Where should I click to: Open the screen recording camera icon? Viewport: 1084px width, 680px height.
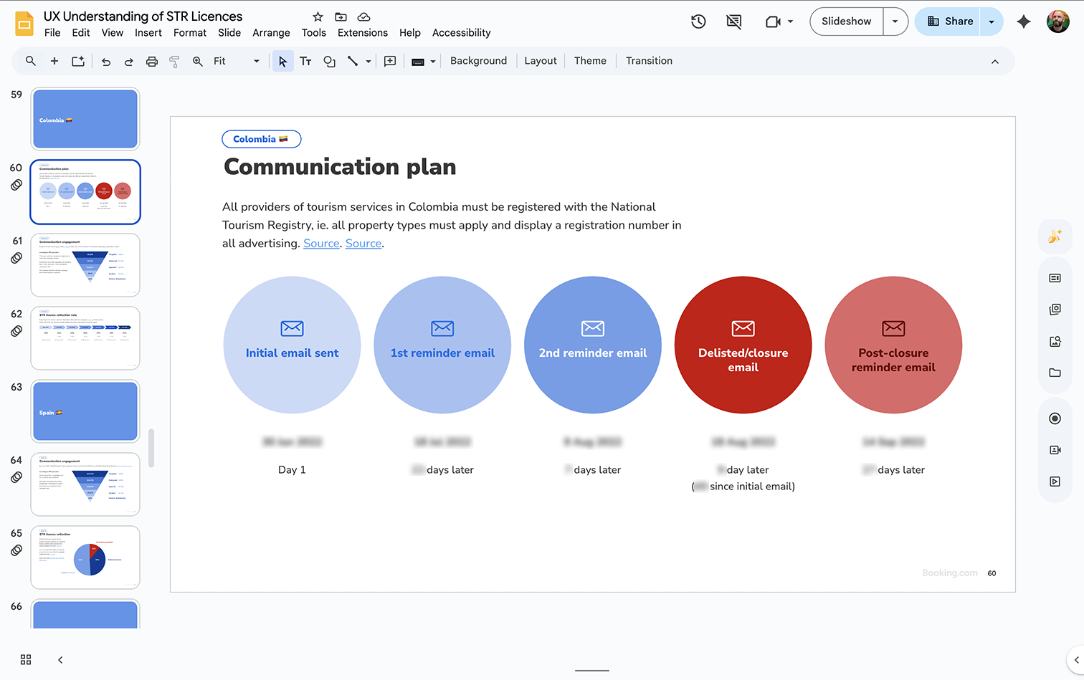coord(774,21)
